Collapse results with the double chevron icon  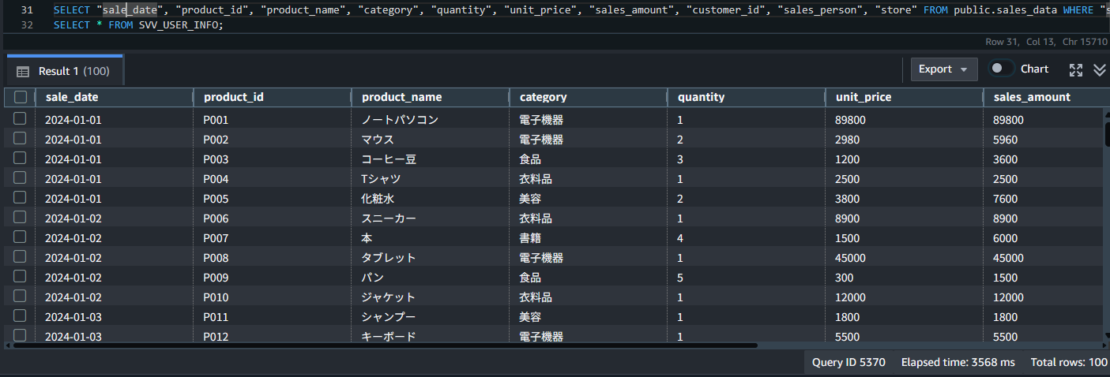(x=1099, y=69)
